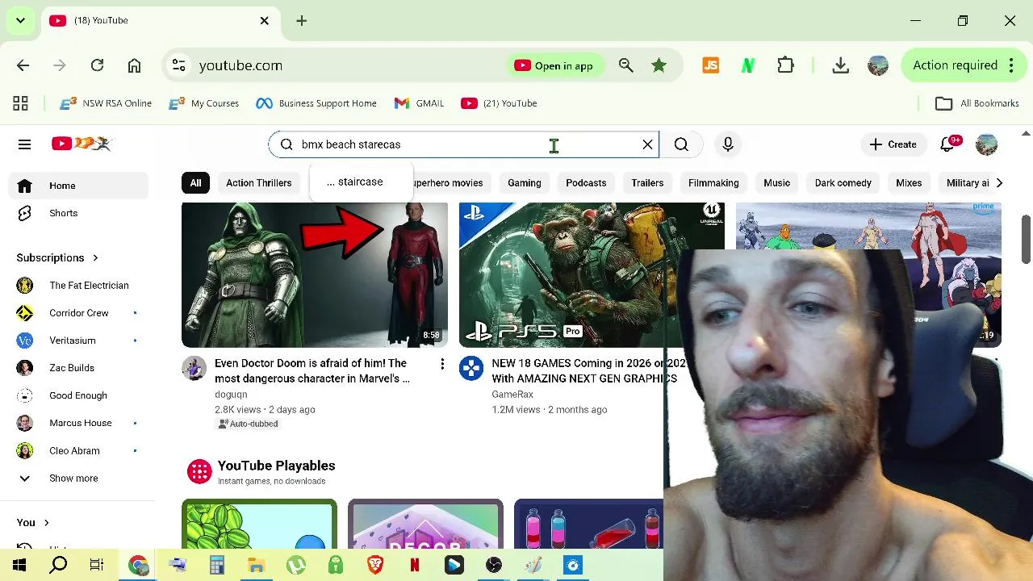Select the Gaming chip

click(525, 182)
